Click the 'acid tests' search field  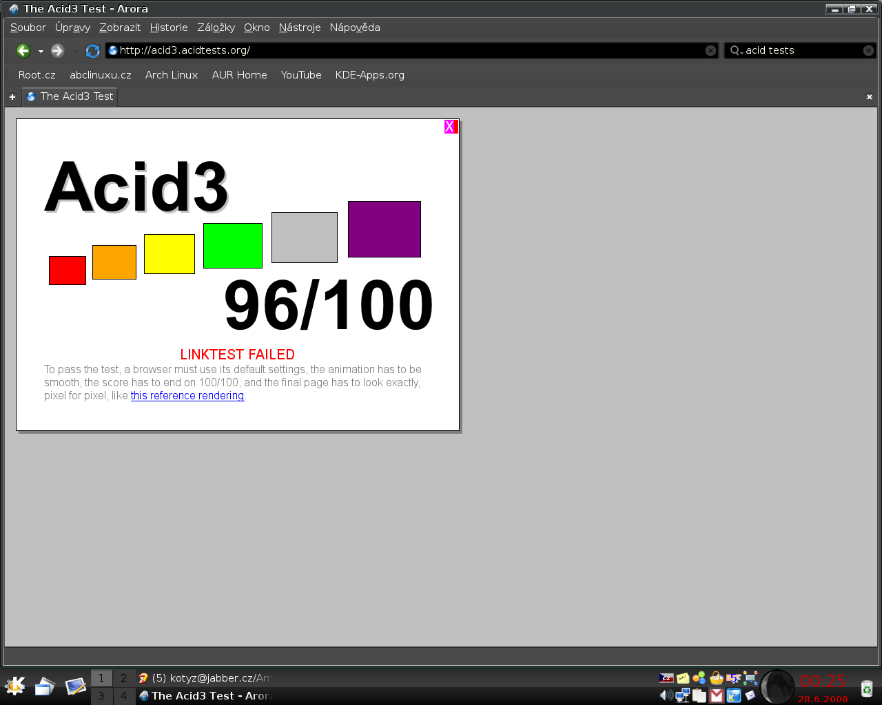point(801,50)
